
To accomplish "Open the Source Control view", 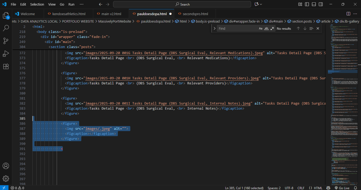I will point(6,41).
